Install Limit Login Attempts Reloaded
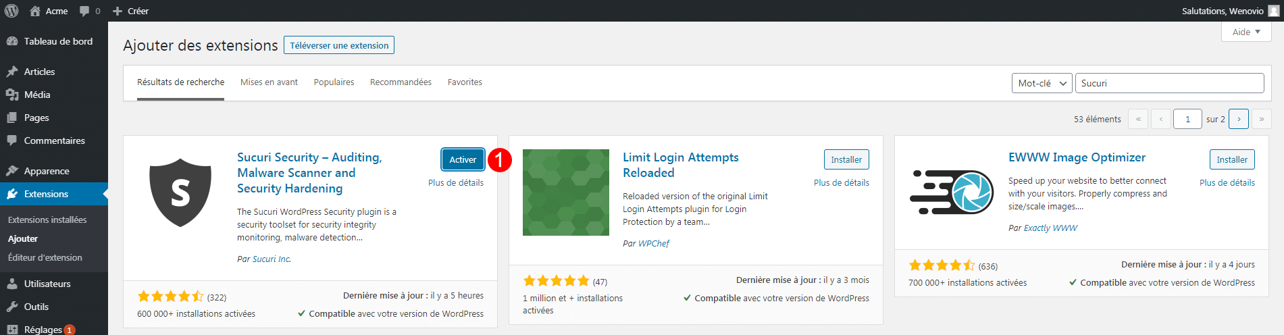Image resolution: width=1284 pixels, height=335 pixels. (846, 159)
